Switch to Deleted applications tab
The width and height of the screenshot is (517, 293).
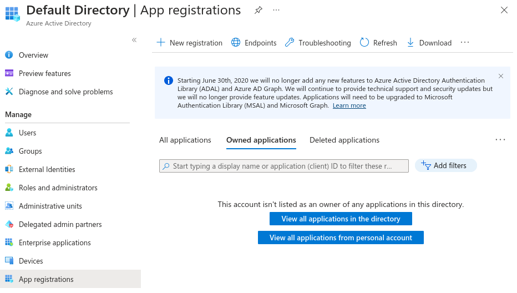click(344, 140)
